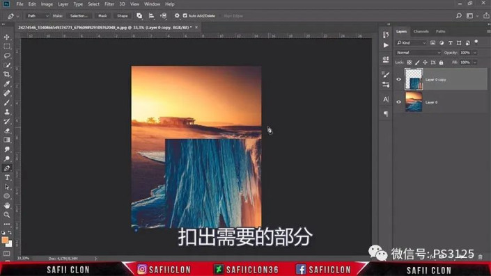Toggle lock transparent pixels
This screenshot has width=491, height=276.
(x=409, y=63)
